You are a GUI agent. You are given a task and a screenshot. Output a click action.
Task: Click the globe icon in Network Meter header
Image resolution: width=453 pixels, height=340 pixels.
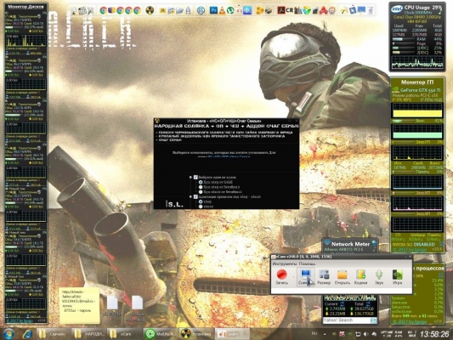coord(374,243)
